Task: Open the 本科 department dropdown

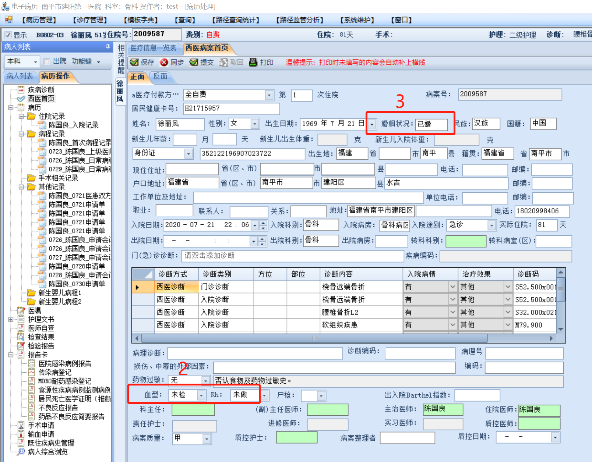Action: [x=35, y=62]
